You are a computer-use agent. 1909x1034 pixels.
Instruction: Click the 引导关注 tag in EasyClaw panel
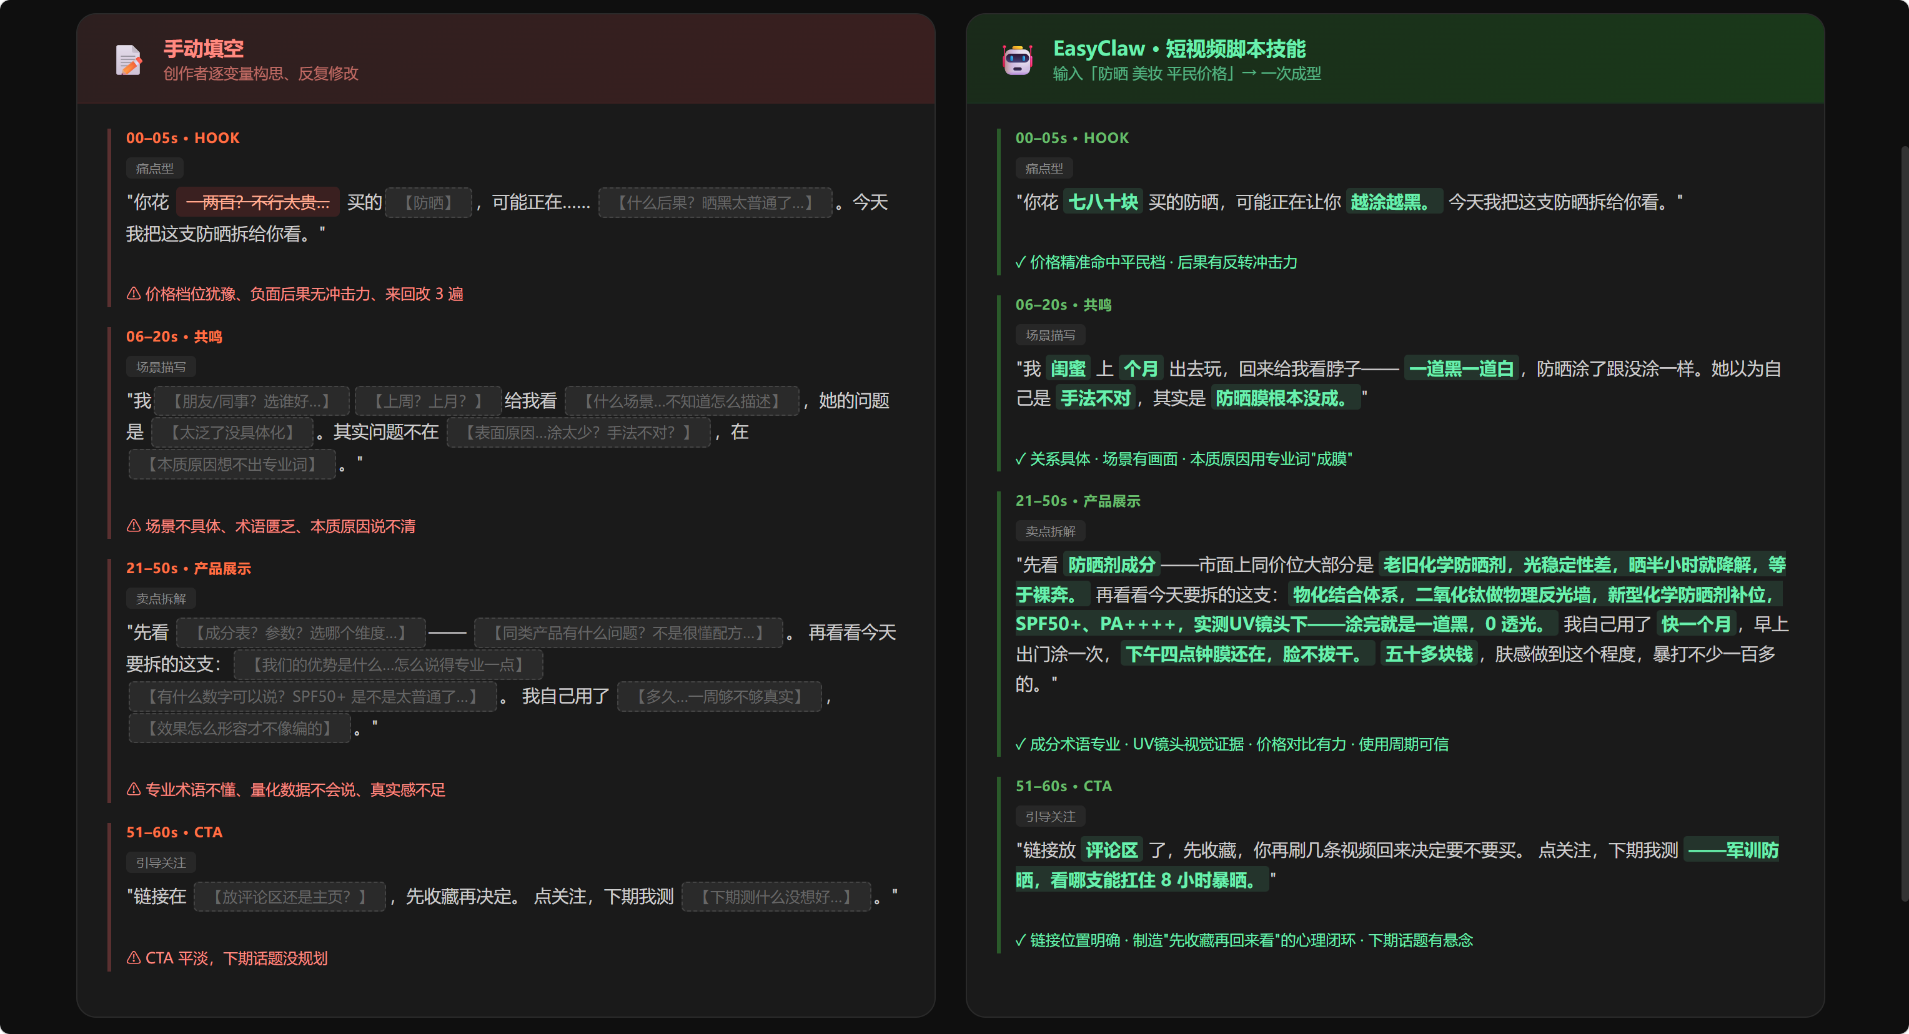click(1050, 816)
